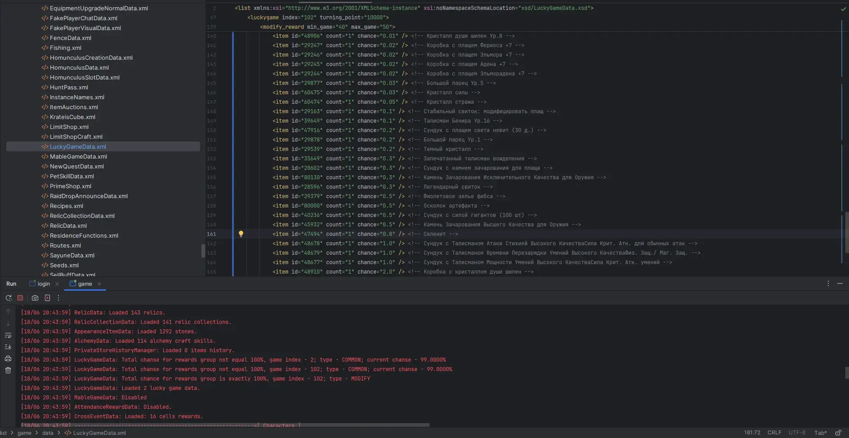Toggle soft-wrap in the console
This screenshot has height=438, width=849.
(x=8, y=335)
